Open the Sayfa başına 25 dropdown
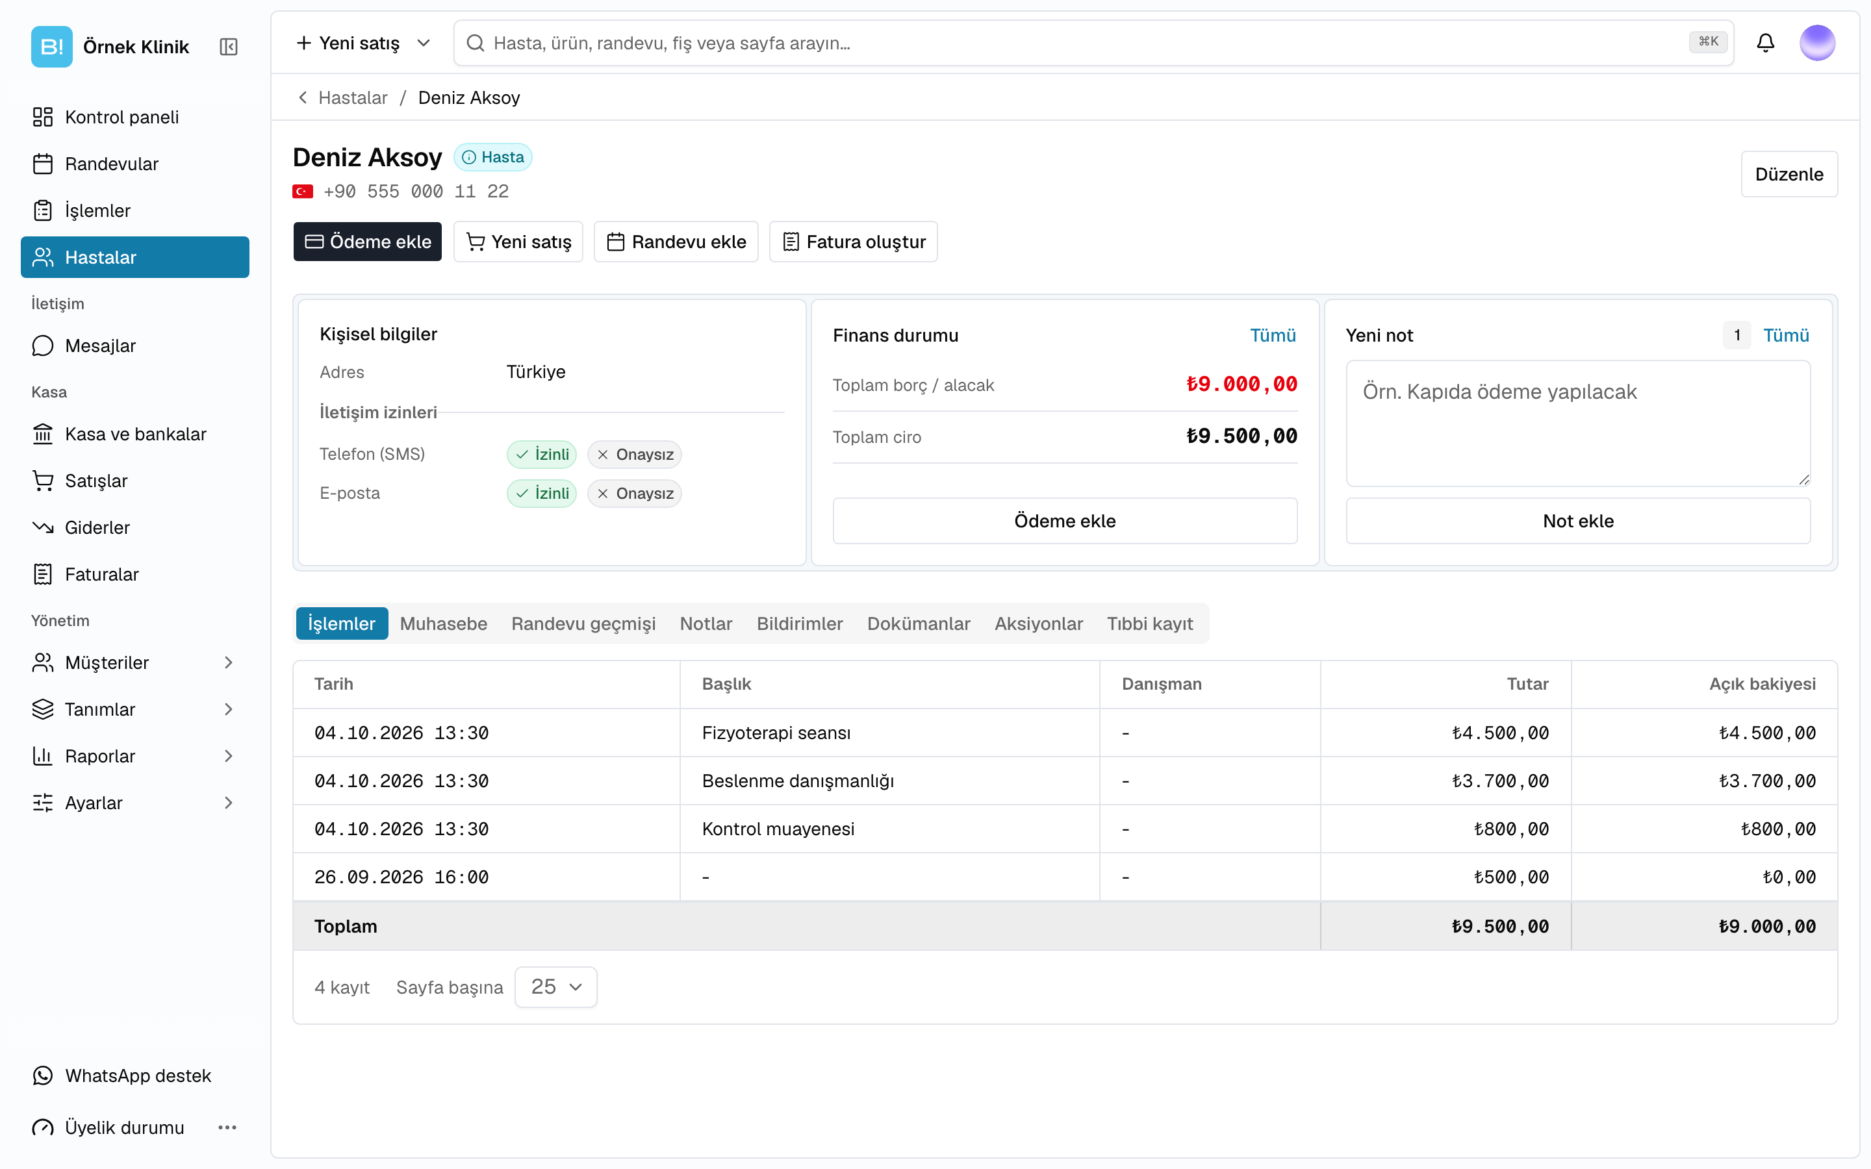 pos(556,987)
